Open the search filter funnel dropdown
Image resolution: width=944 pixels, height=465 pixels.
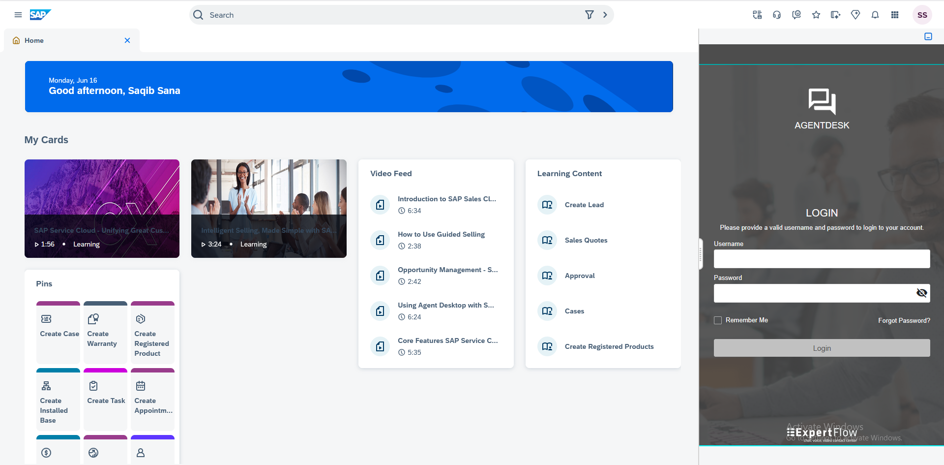tap(589, 15)
